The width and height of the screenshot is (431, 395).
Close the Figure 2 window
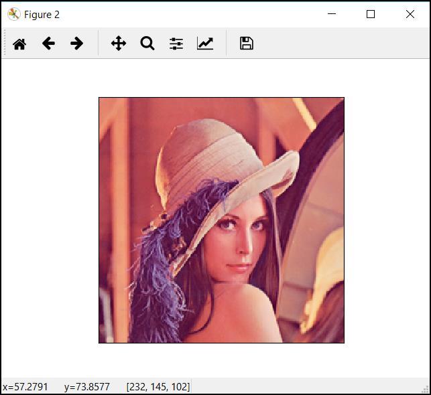[410, 14]
